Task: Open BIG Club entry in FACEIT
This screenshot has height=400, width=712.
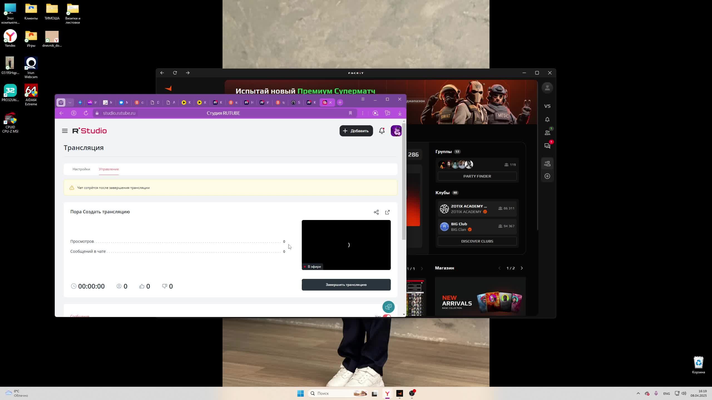Action: pyautogui.click(x=477, y=227)
